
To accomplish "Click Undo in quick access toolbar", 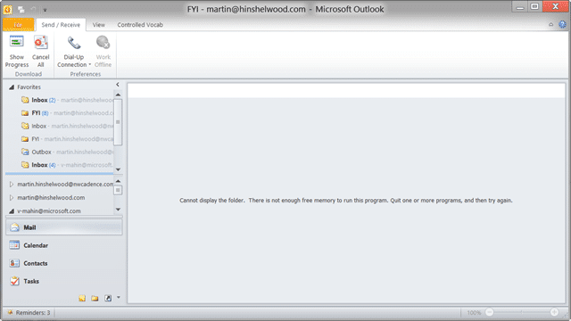I will click(x=33, y=9).
